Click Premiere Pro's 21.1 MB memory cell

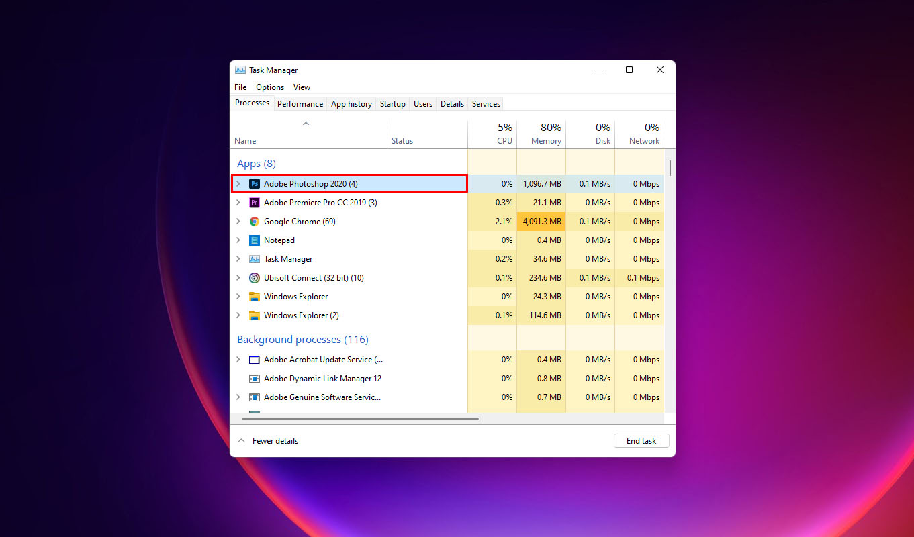click(541, 202)
